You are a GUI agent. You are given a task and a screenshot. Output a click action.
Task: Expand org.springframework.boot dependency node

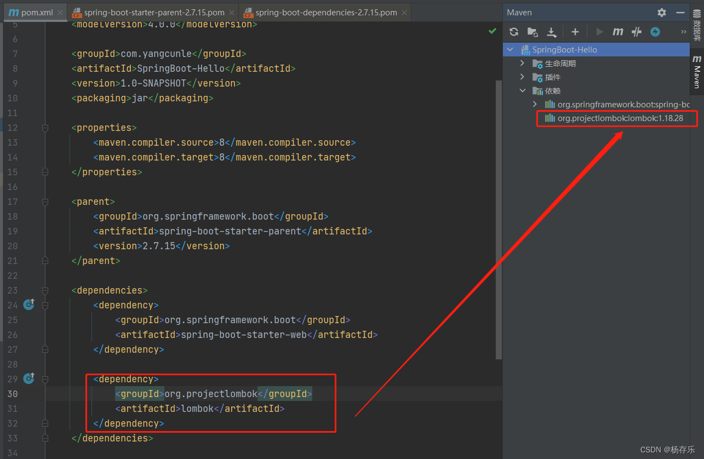(x=535, y=104)
